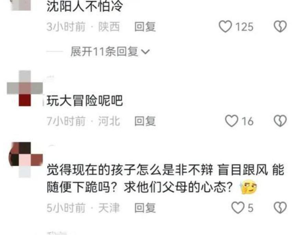
Task: Like the 沈阳人不怕冷 comment heart
Action: pos(225,26)
